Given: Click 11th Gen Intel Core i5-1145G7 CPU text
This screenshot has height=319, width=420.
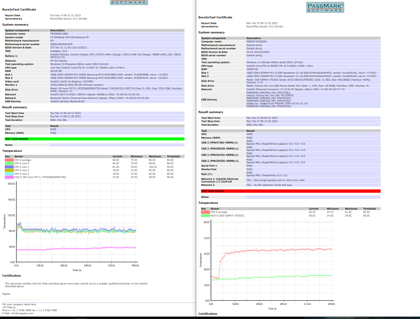Looking at the screenshot, I should [x=87, y=68].
